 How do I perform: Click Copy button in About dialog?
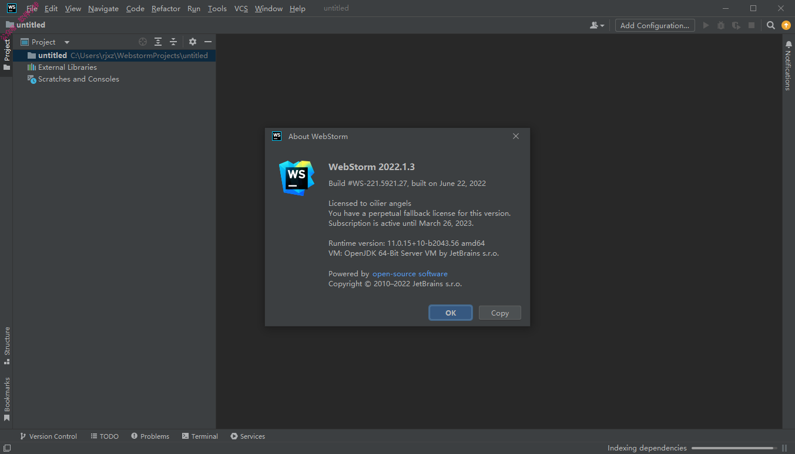point(500,313)
